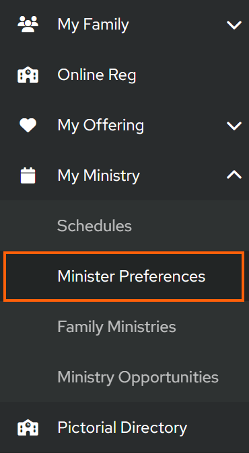The width and height of the screenshot is (249, 453).
Task: Click the Online Reg building icon
Action: [28, 75]
